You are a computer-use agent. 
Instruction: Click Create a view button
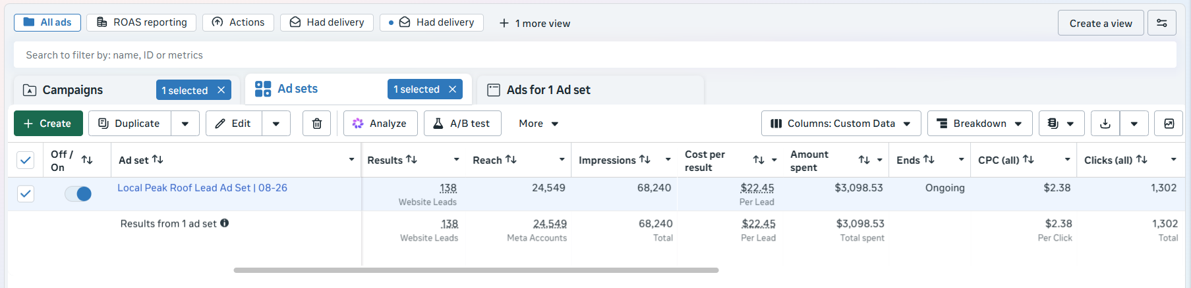(1101, 23)
